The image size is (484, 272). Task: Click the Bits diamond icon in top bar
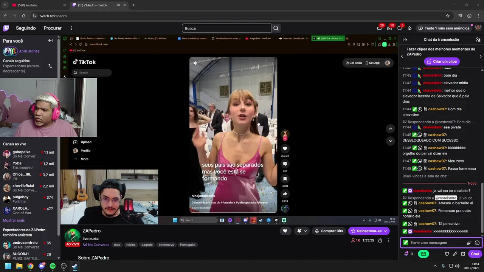[x=410, y=28]
